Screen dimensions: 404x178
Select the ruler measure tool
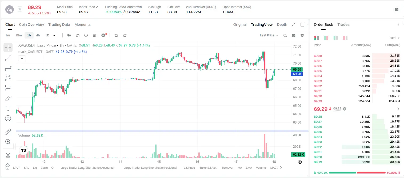8,132
